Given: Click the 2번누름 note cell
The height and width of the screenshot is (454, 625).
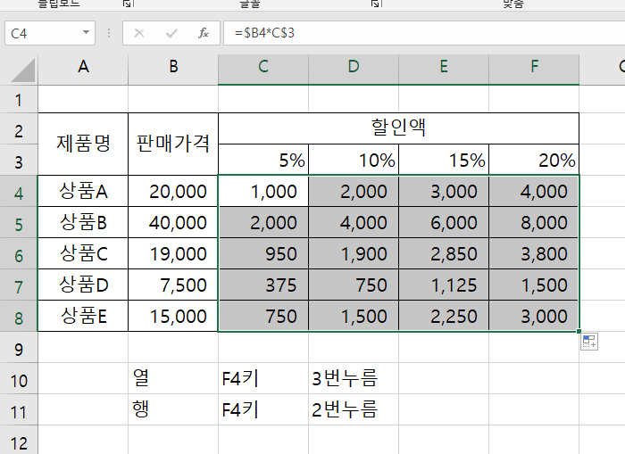Looking at the screenshot, I should [x=354, y=409].
